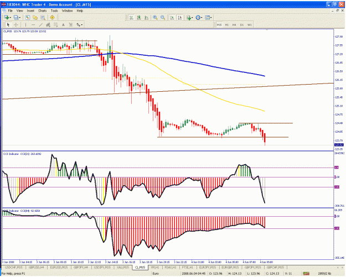The image size is (346, 277).
Task: Toggle chart auto scroll
Action: 172,18
